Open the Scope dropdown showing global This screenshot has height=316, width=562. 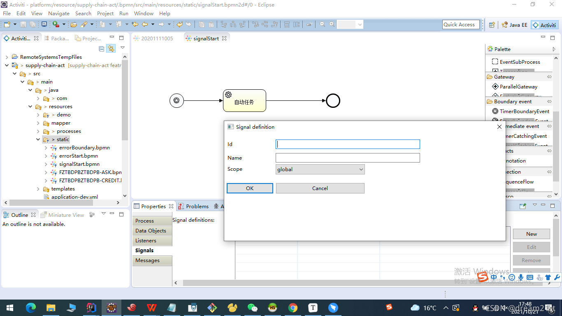point(320,169)
